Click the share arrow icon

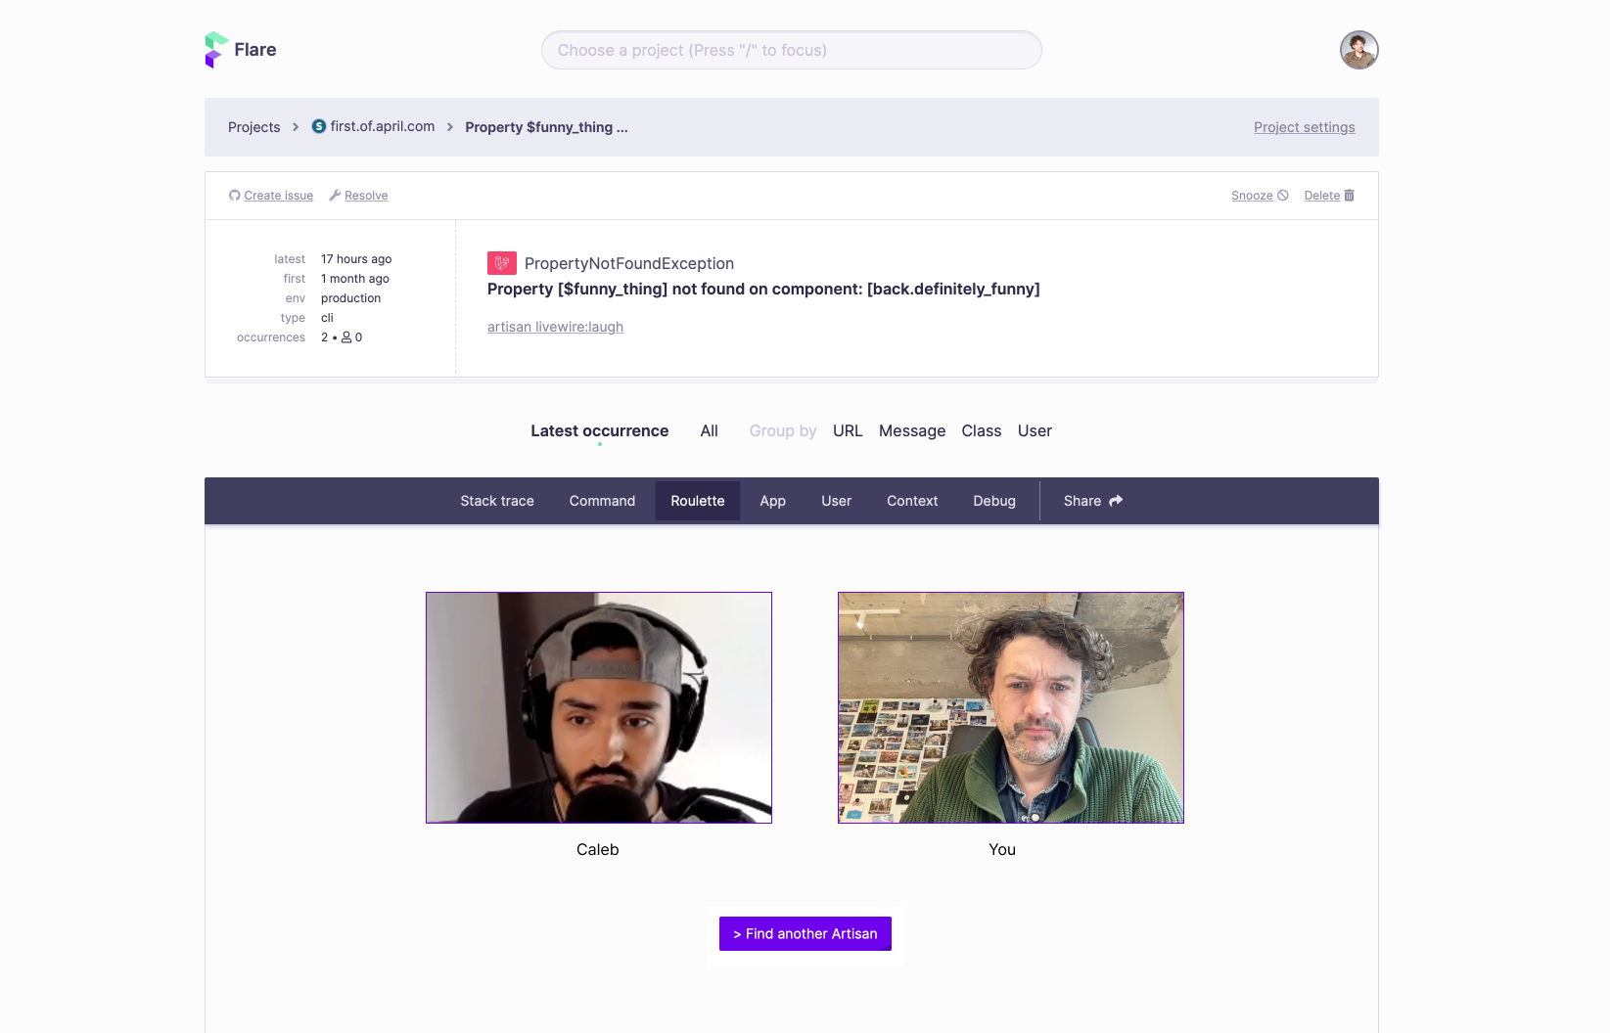1116,501
